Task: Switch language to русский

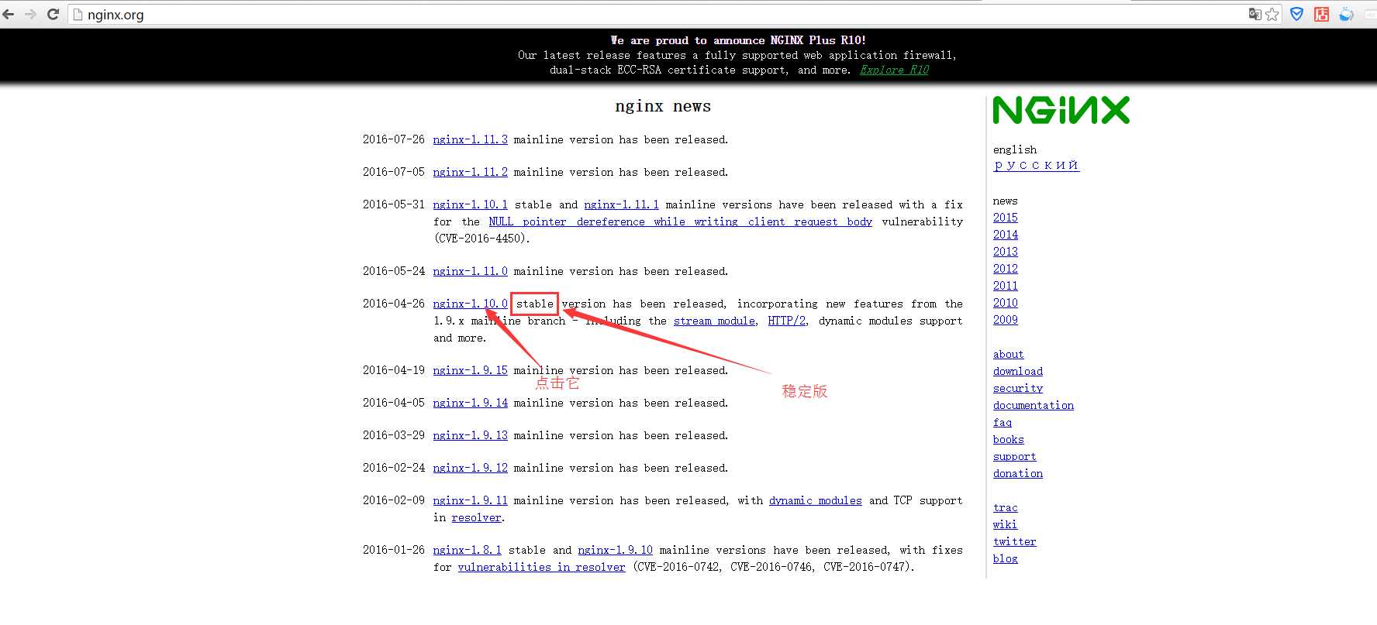Action: 1036,165
